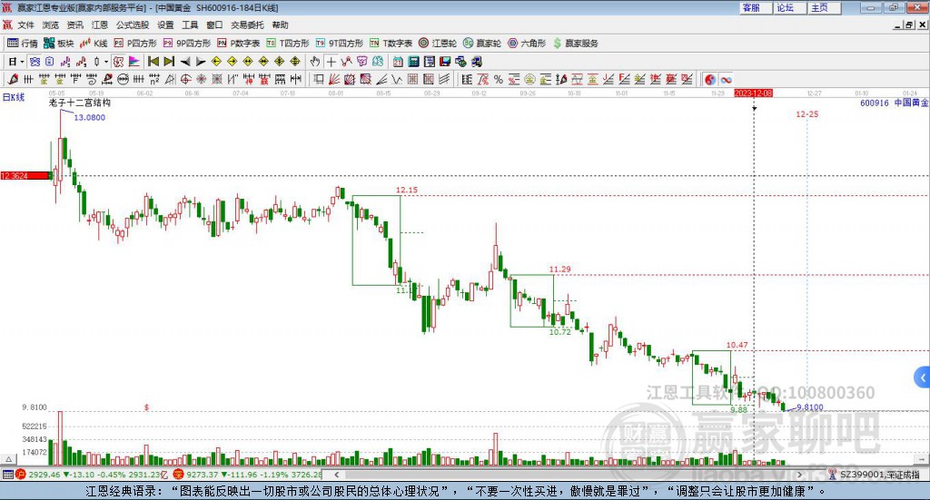Open the 六角形 hexagon tool

(x=527, y=44)
